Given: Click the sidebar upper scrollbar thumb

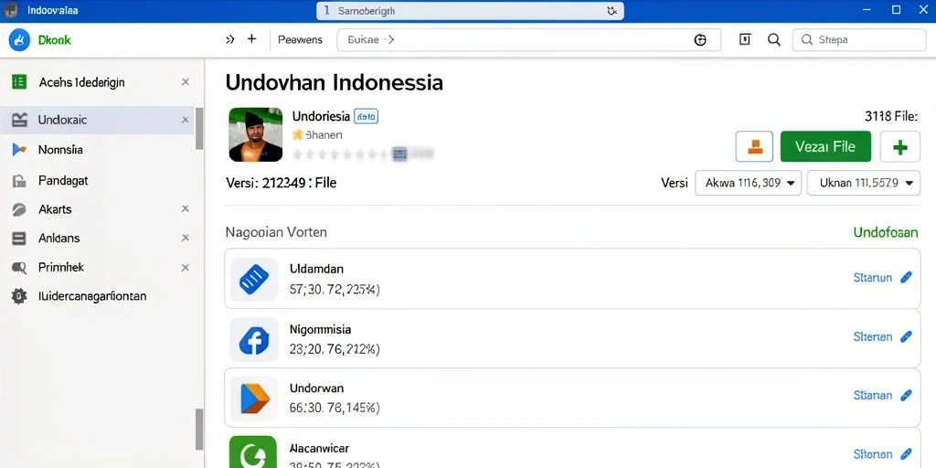Looking at the screenshot, I should [199, 128].
